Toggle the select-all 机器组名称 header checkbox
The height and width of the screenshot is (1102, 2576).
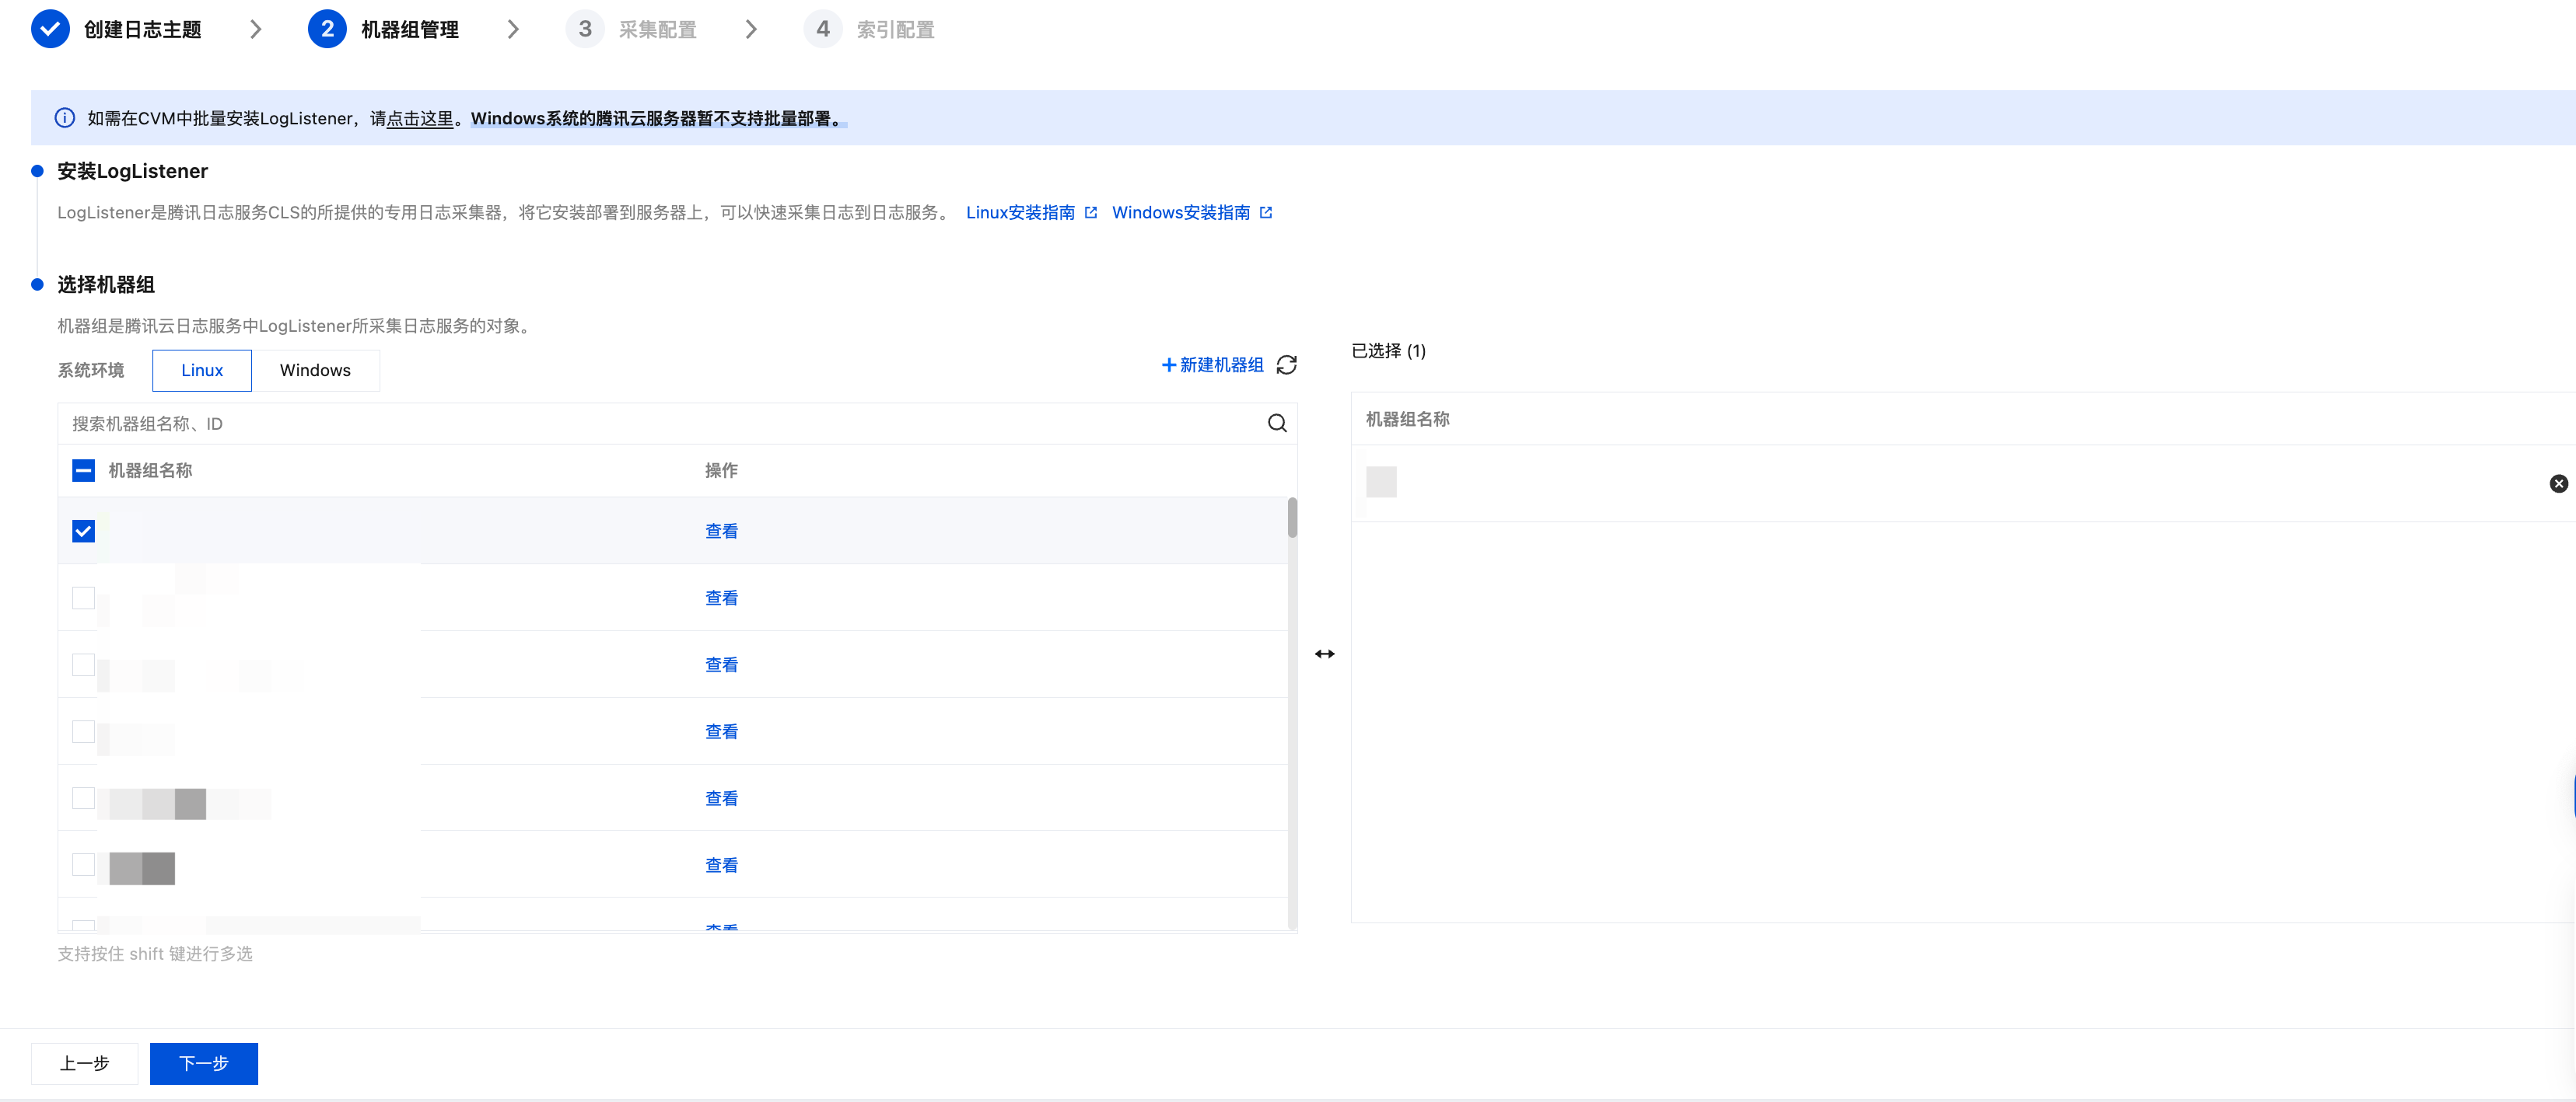click(x=84, y=471)
